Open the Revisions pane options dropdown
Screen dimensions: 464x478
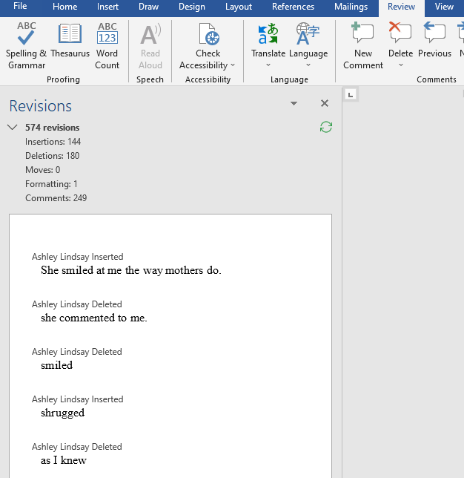coord(294,104)
